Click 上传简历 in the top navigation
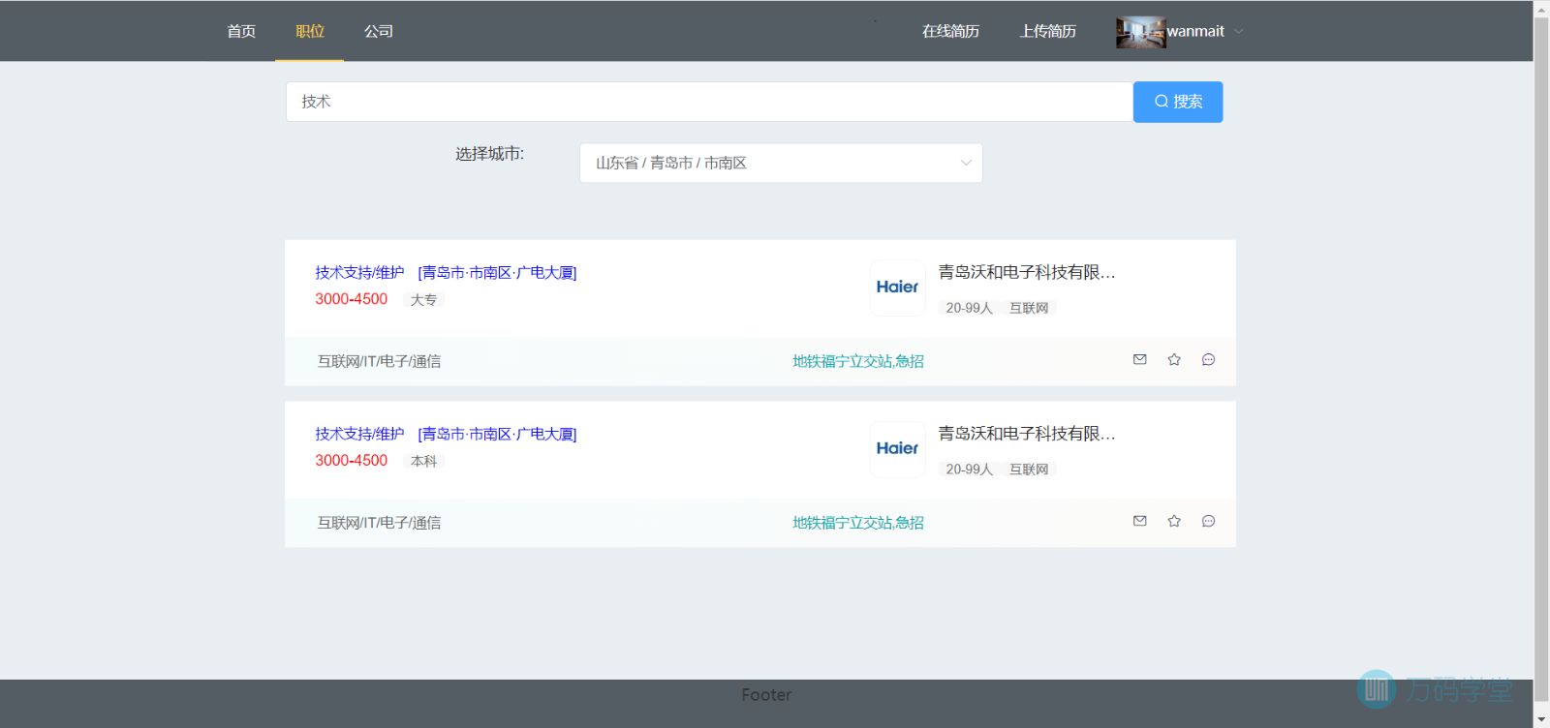Image resolution: width=1550 pixels, height=728 pixels. [1047, 31]
